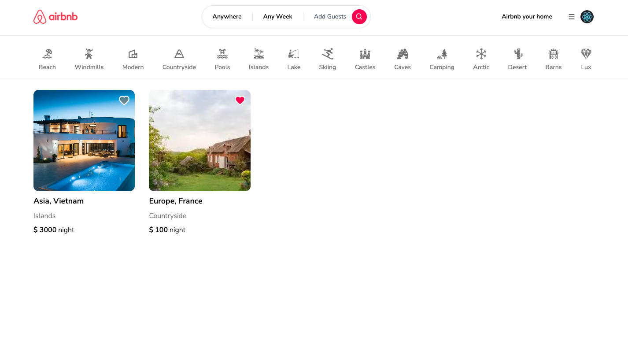Select the Beach category icon
This screenshot has width=628, height=341.
[x=47, y=54]
